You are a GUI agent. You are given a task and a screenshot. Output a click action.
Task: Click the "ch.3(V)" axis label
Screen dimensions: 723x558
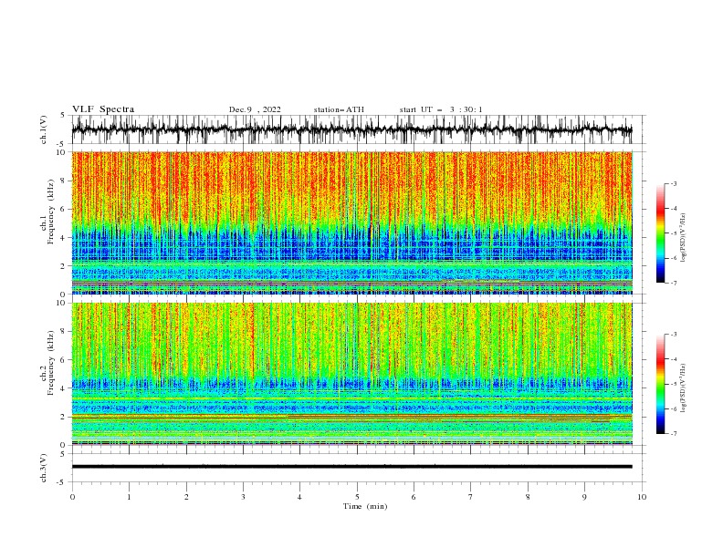click(x=44, y=468)
